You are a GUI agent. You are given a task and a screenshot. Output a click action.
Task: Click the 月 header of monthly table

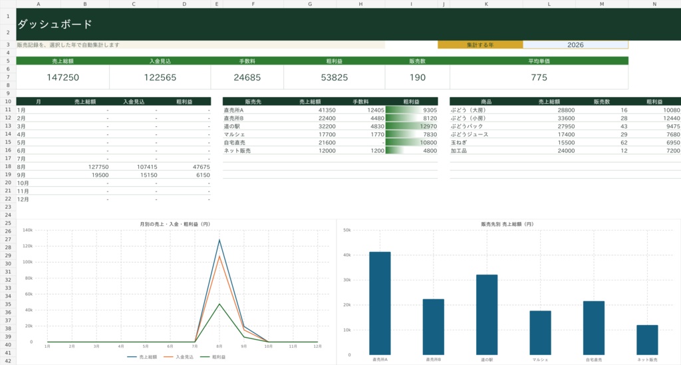[x=39, y=102]
